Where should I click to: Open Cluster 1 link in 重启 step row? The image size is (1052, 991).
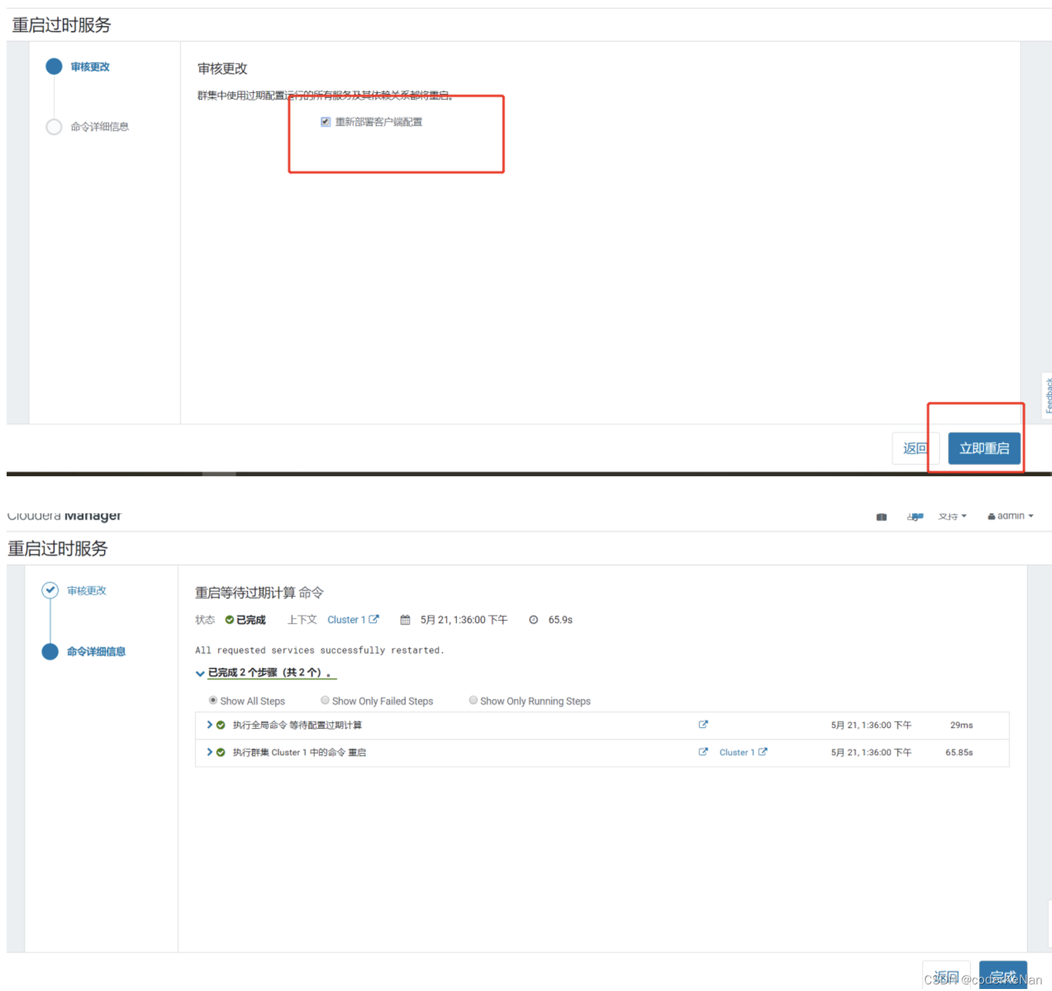[737, 752]
